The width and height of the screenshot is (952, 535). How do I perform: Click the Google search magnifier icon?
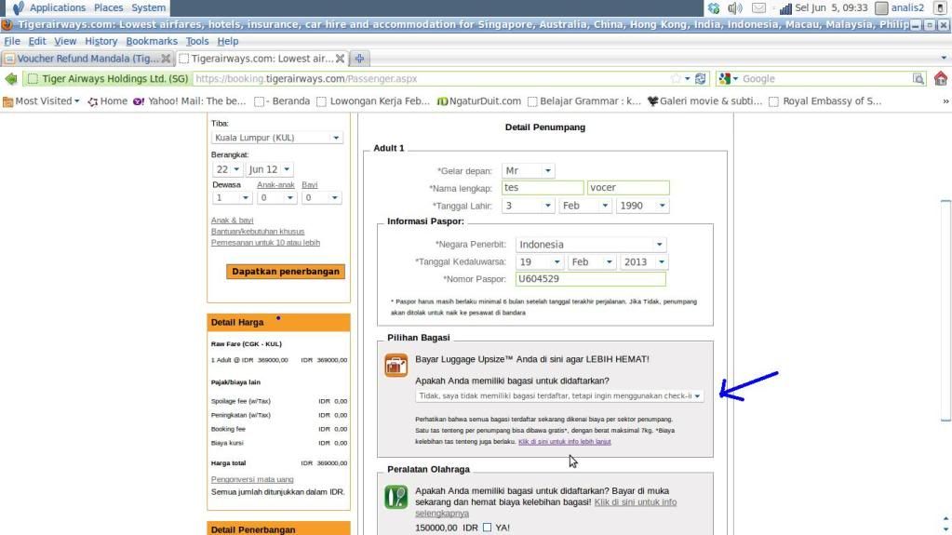pyautogui.click(x=918, y=79)
